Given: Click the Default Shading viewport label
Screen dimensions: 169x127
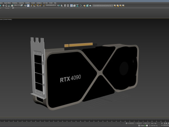Looking at the screenshot, I should coord(8,19).
